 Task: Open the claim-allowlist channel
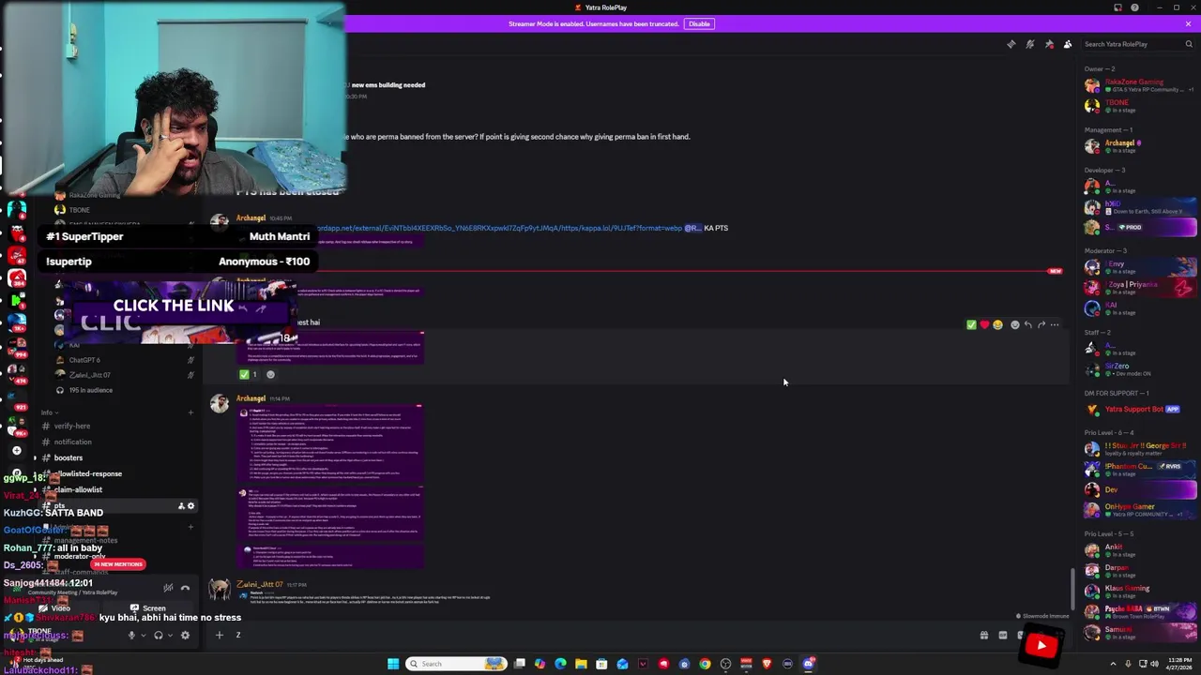tap(78, 489)
